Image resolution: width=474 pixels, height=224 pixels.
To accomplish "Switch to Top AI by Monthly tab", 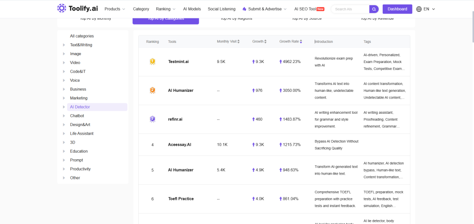I will (x=95, y=19).
